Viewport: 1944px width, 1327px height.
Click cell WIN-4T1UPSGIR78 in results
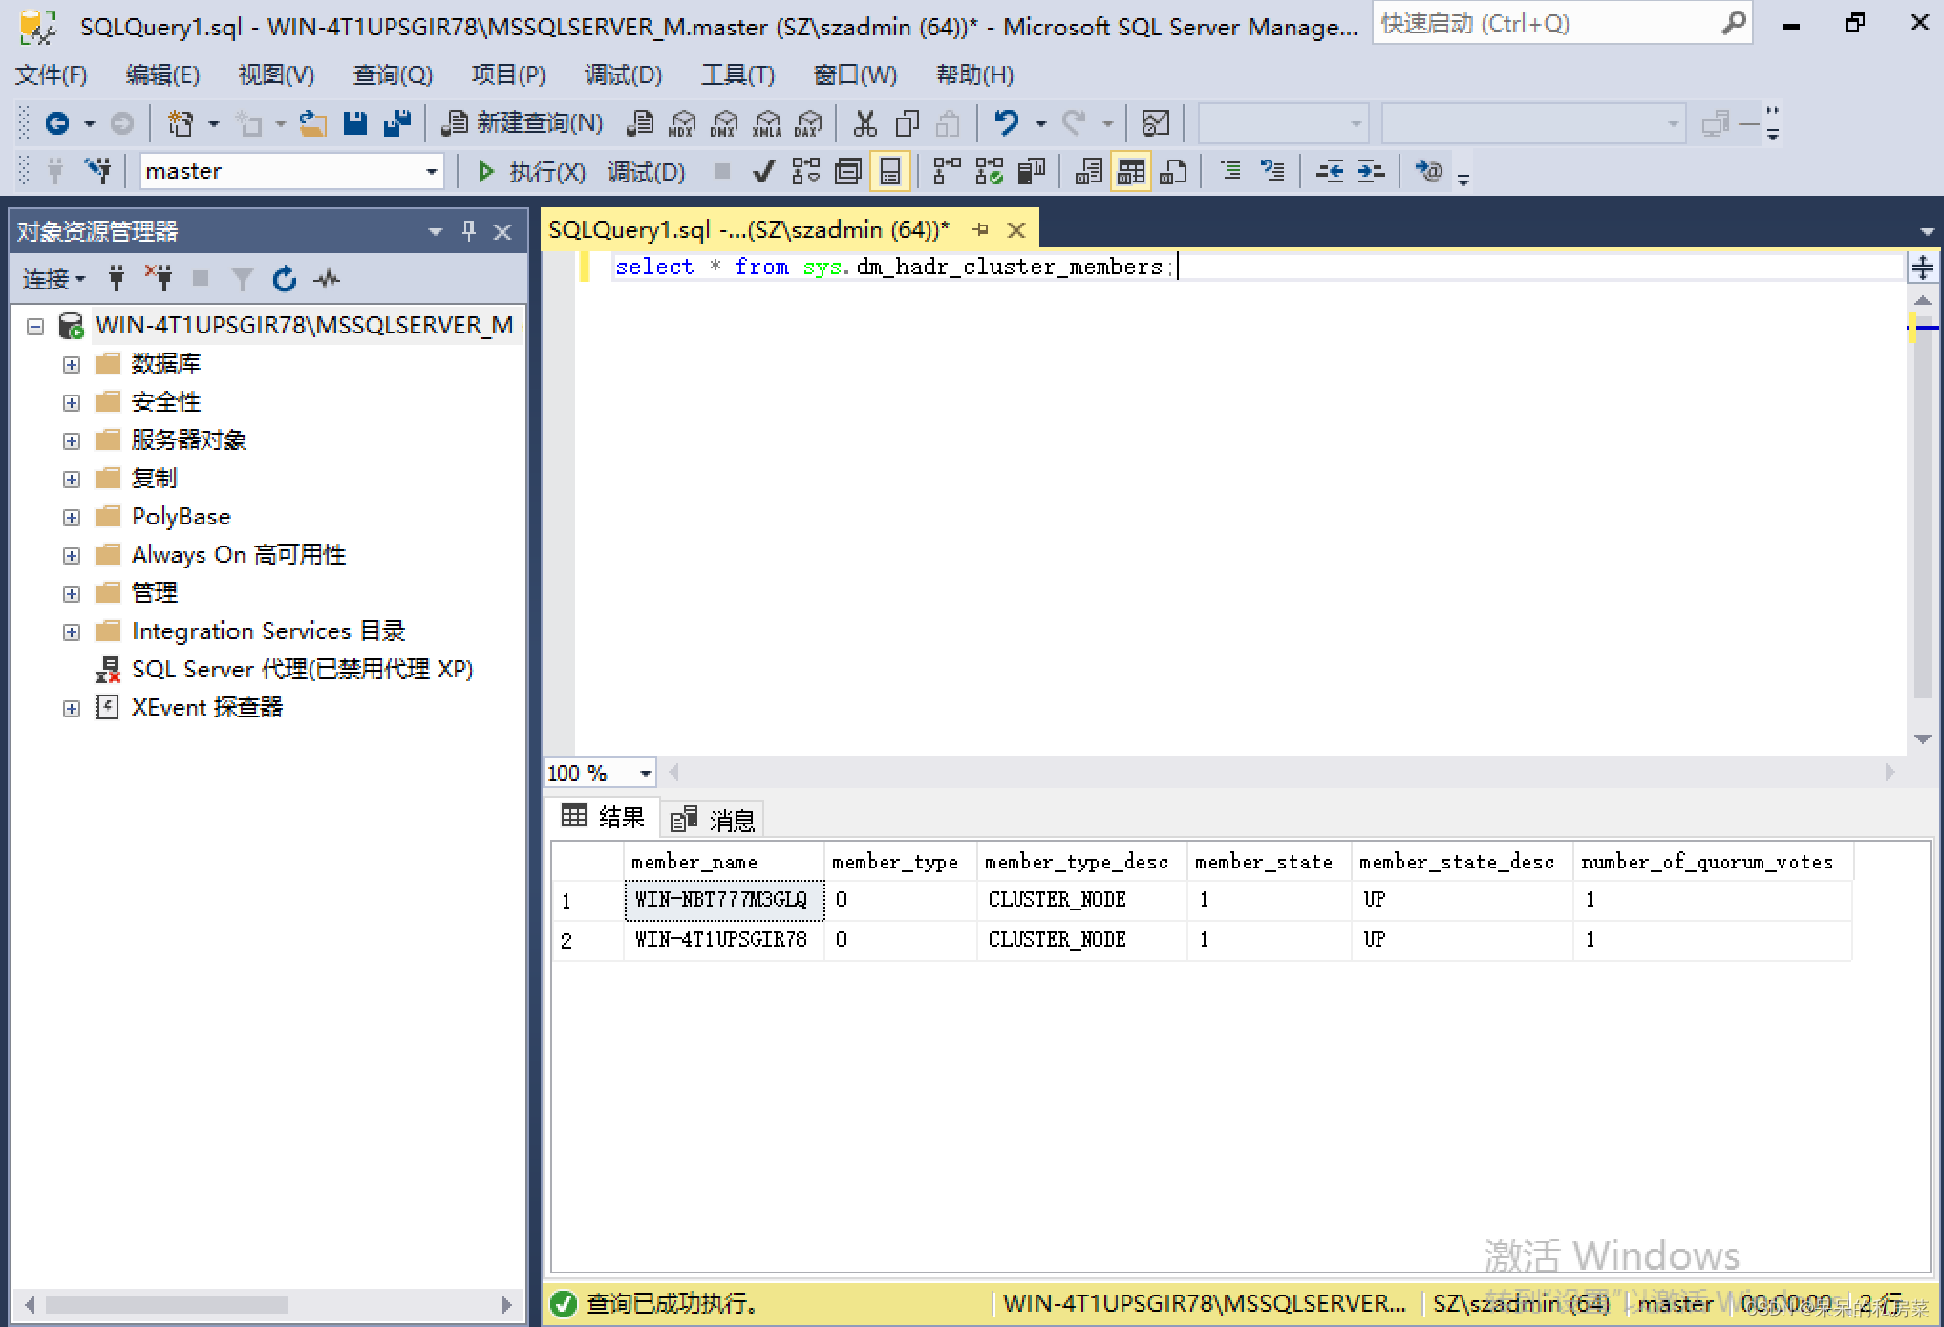(721, 940)
